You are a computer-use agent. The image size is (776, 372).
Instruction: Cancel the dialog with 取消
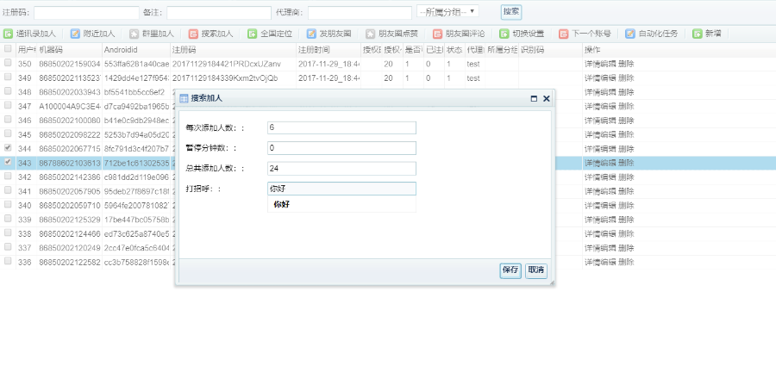[x=536, y=270]
